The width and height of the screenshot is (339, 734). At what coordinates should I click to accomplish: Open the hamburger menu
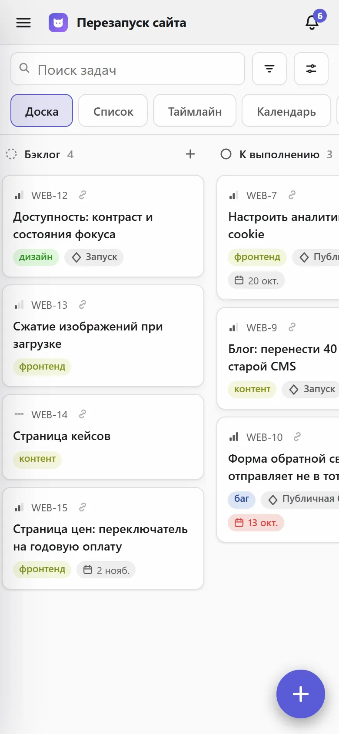point(23,23)
